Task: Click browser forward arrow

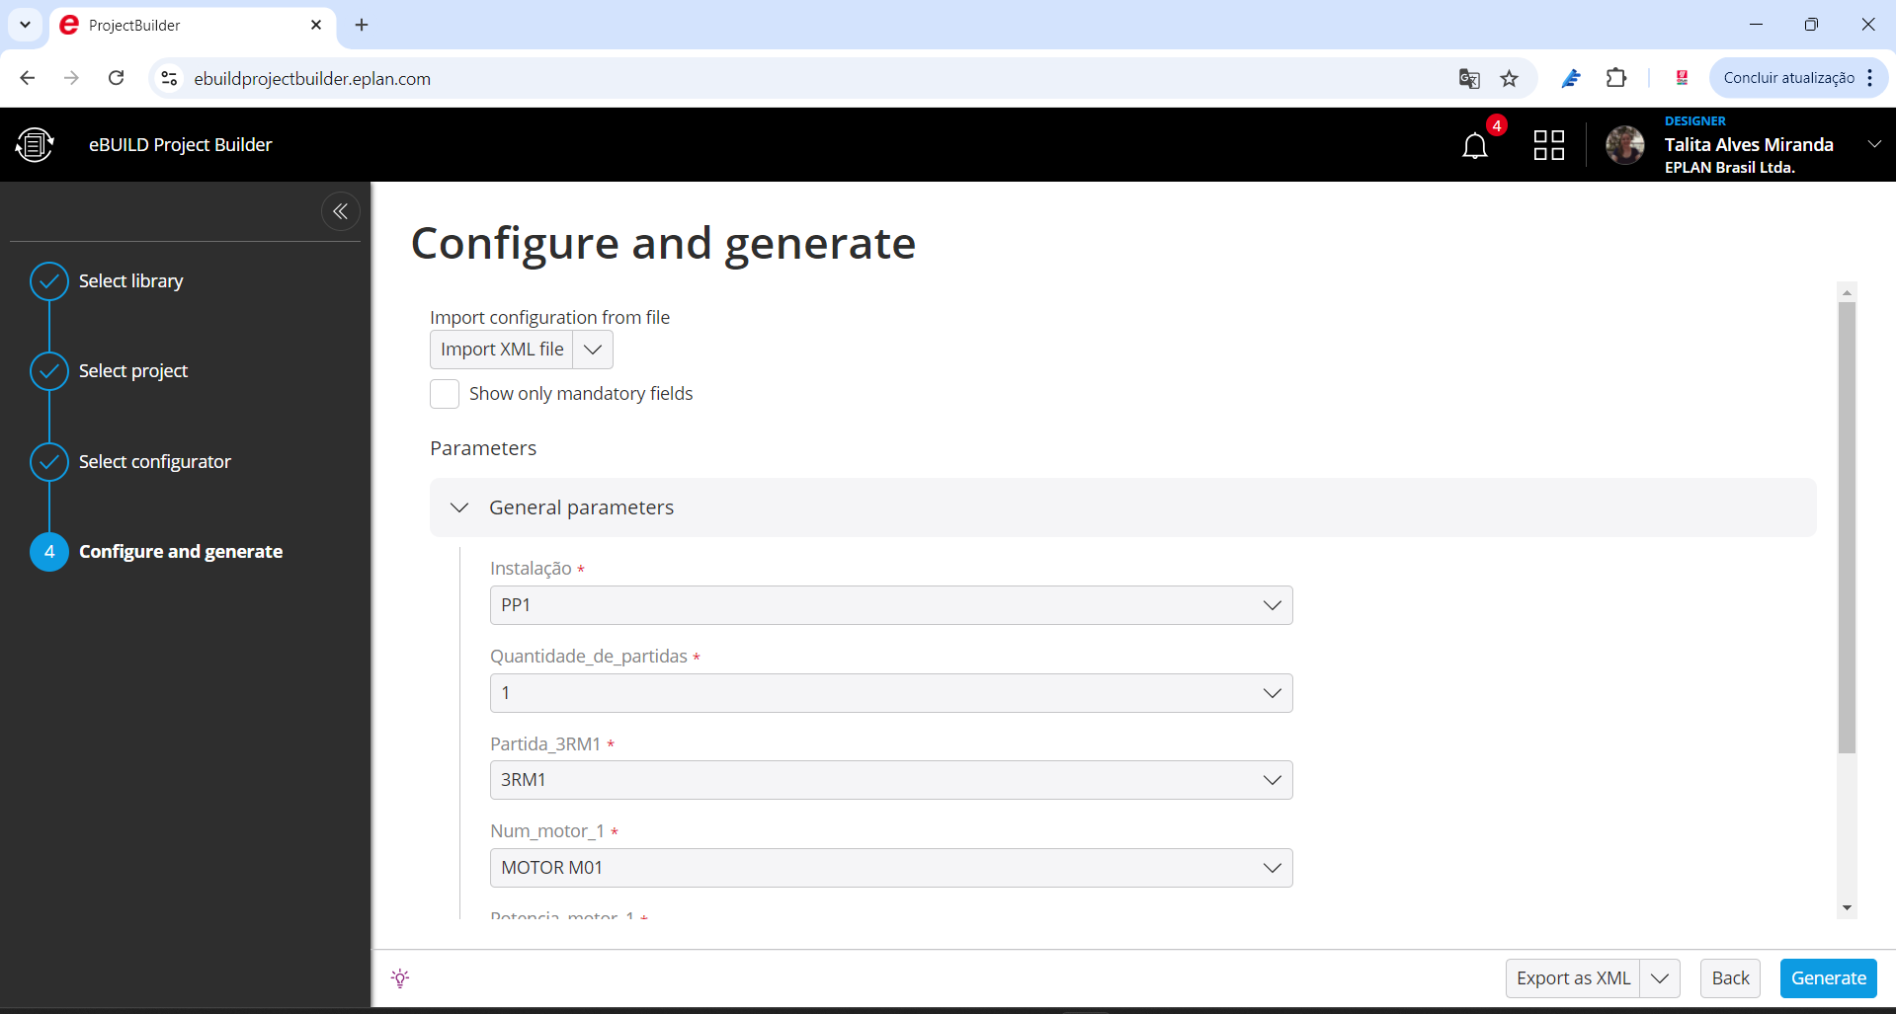Action: coord(71,78)
